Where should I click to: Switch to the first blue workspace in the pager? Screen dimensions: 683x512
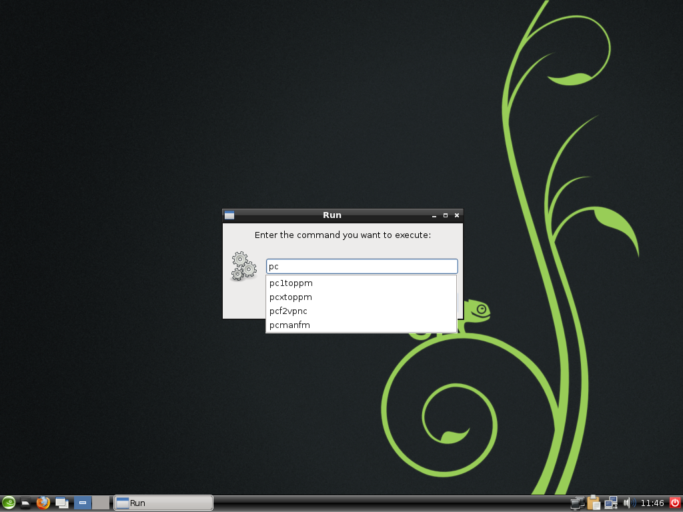[x=82, y=503]
